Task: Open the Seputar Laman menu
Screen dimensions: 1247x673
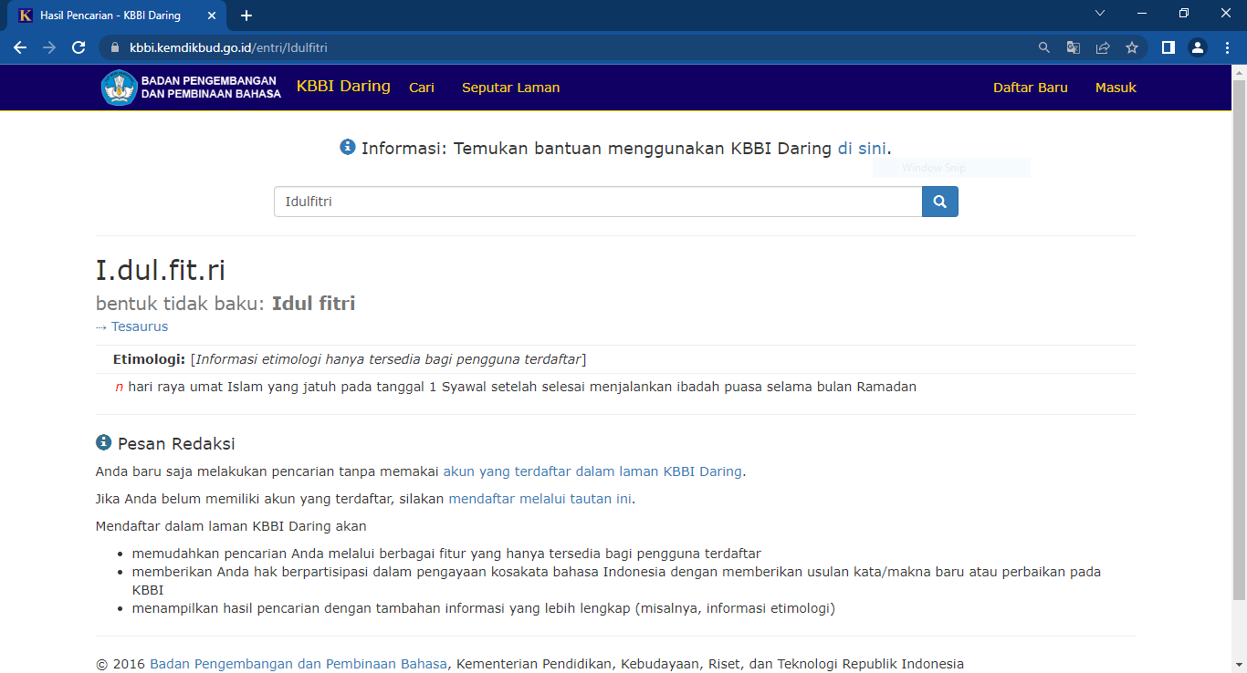Action: tap(511, 88)
